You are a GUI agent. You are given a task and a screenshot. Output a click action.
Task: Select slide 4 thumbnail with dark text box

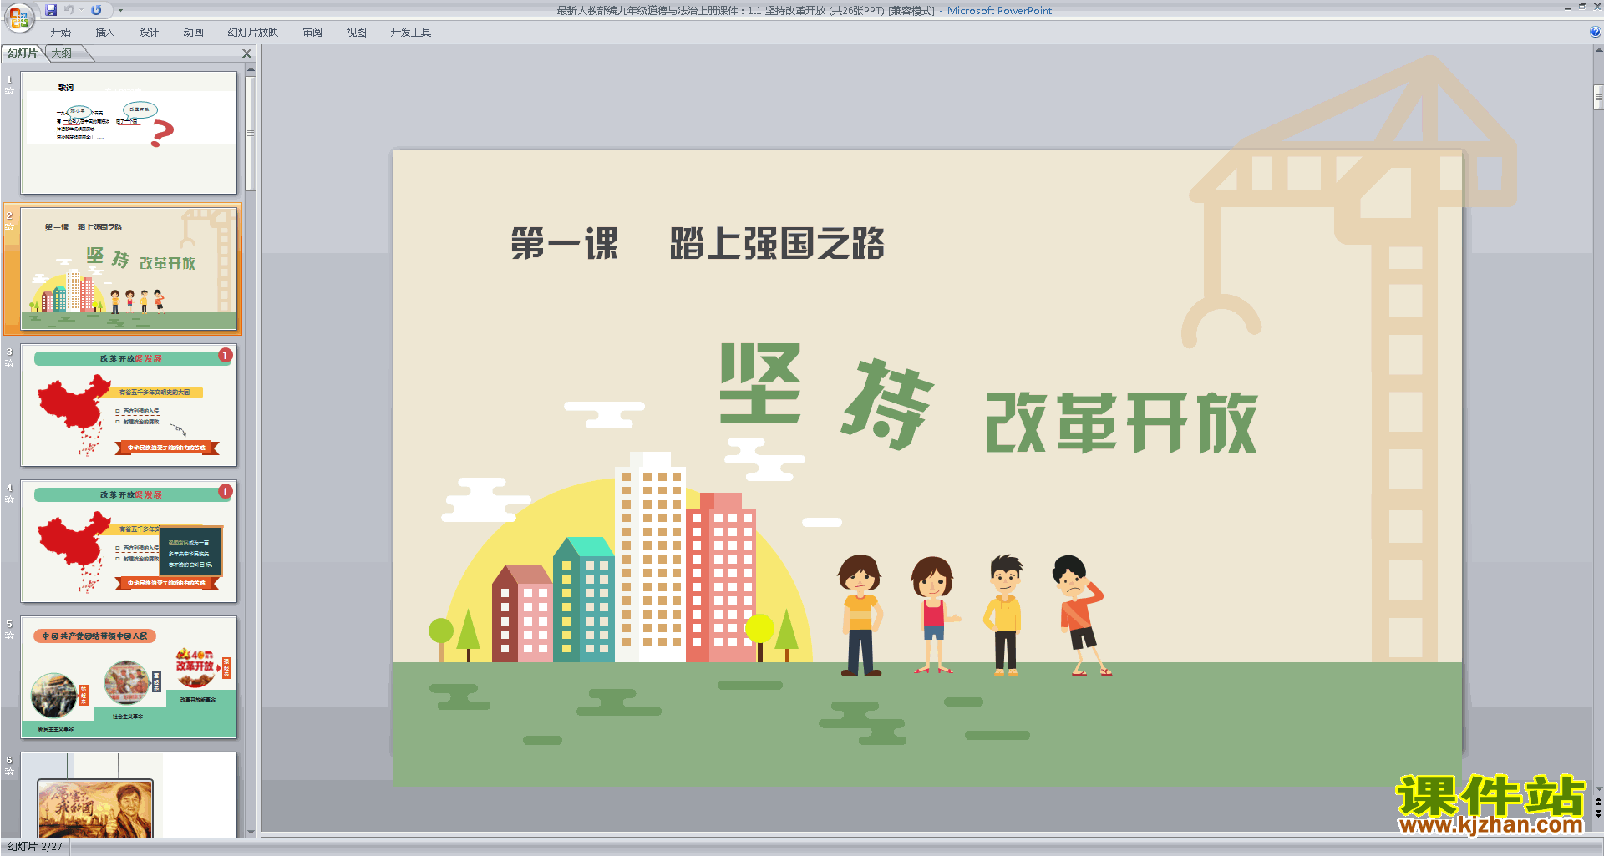129,541
